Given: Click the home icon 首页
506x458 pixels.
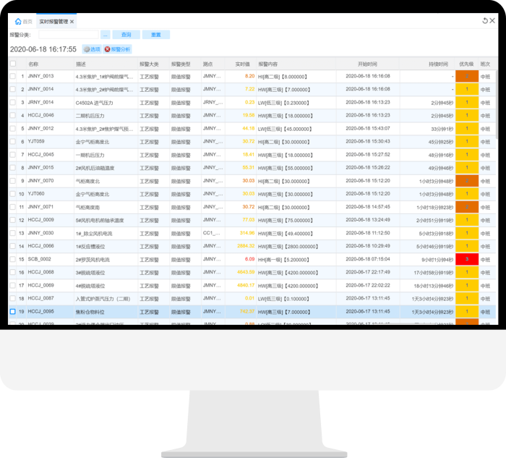Looking at the screenshot, I should point(18,22).
